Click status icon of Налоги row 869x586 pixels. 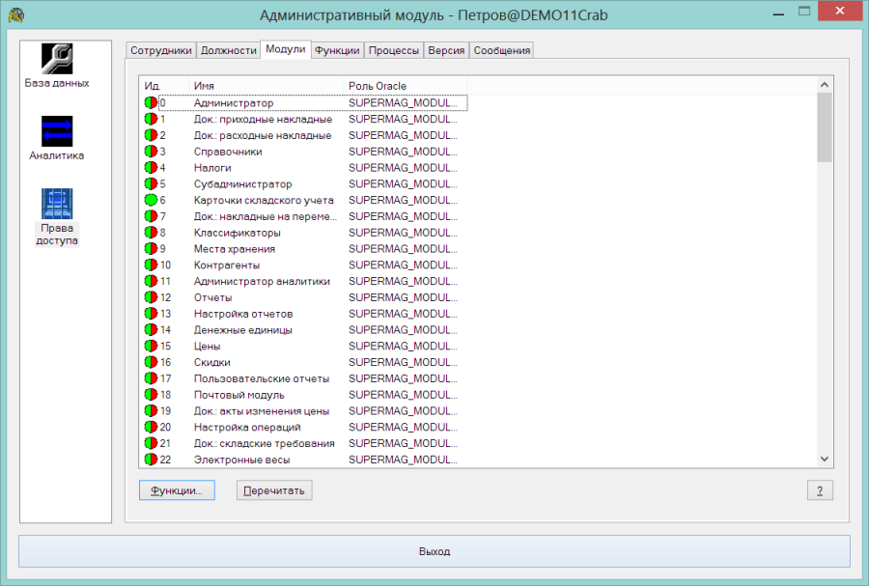pos(151,167)
